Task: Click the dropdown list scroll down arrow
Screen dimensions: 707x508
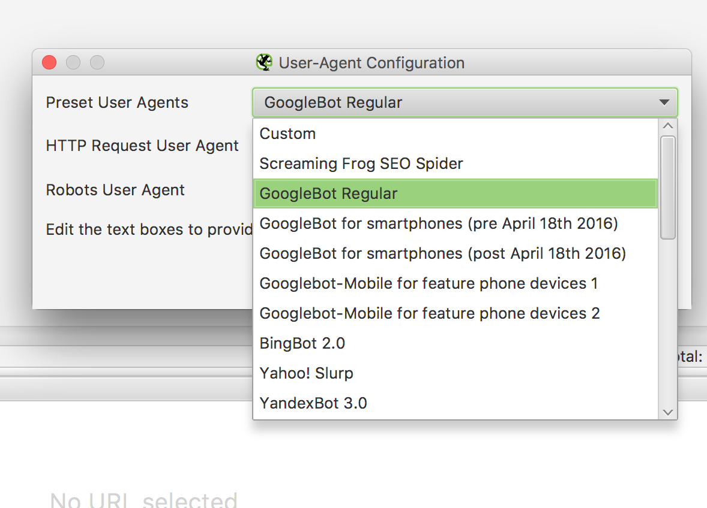Action: (668, 412)
